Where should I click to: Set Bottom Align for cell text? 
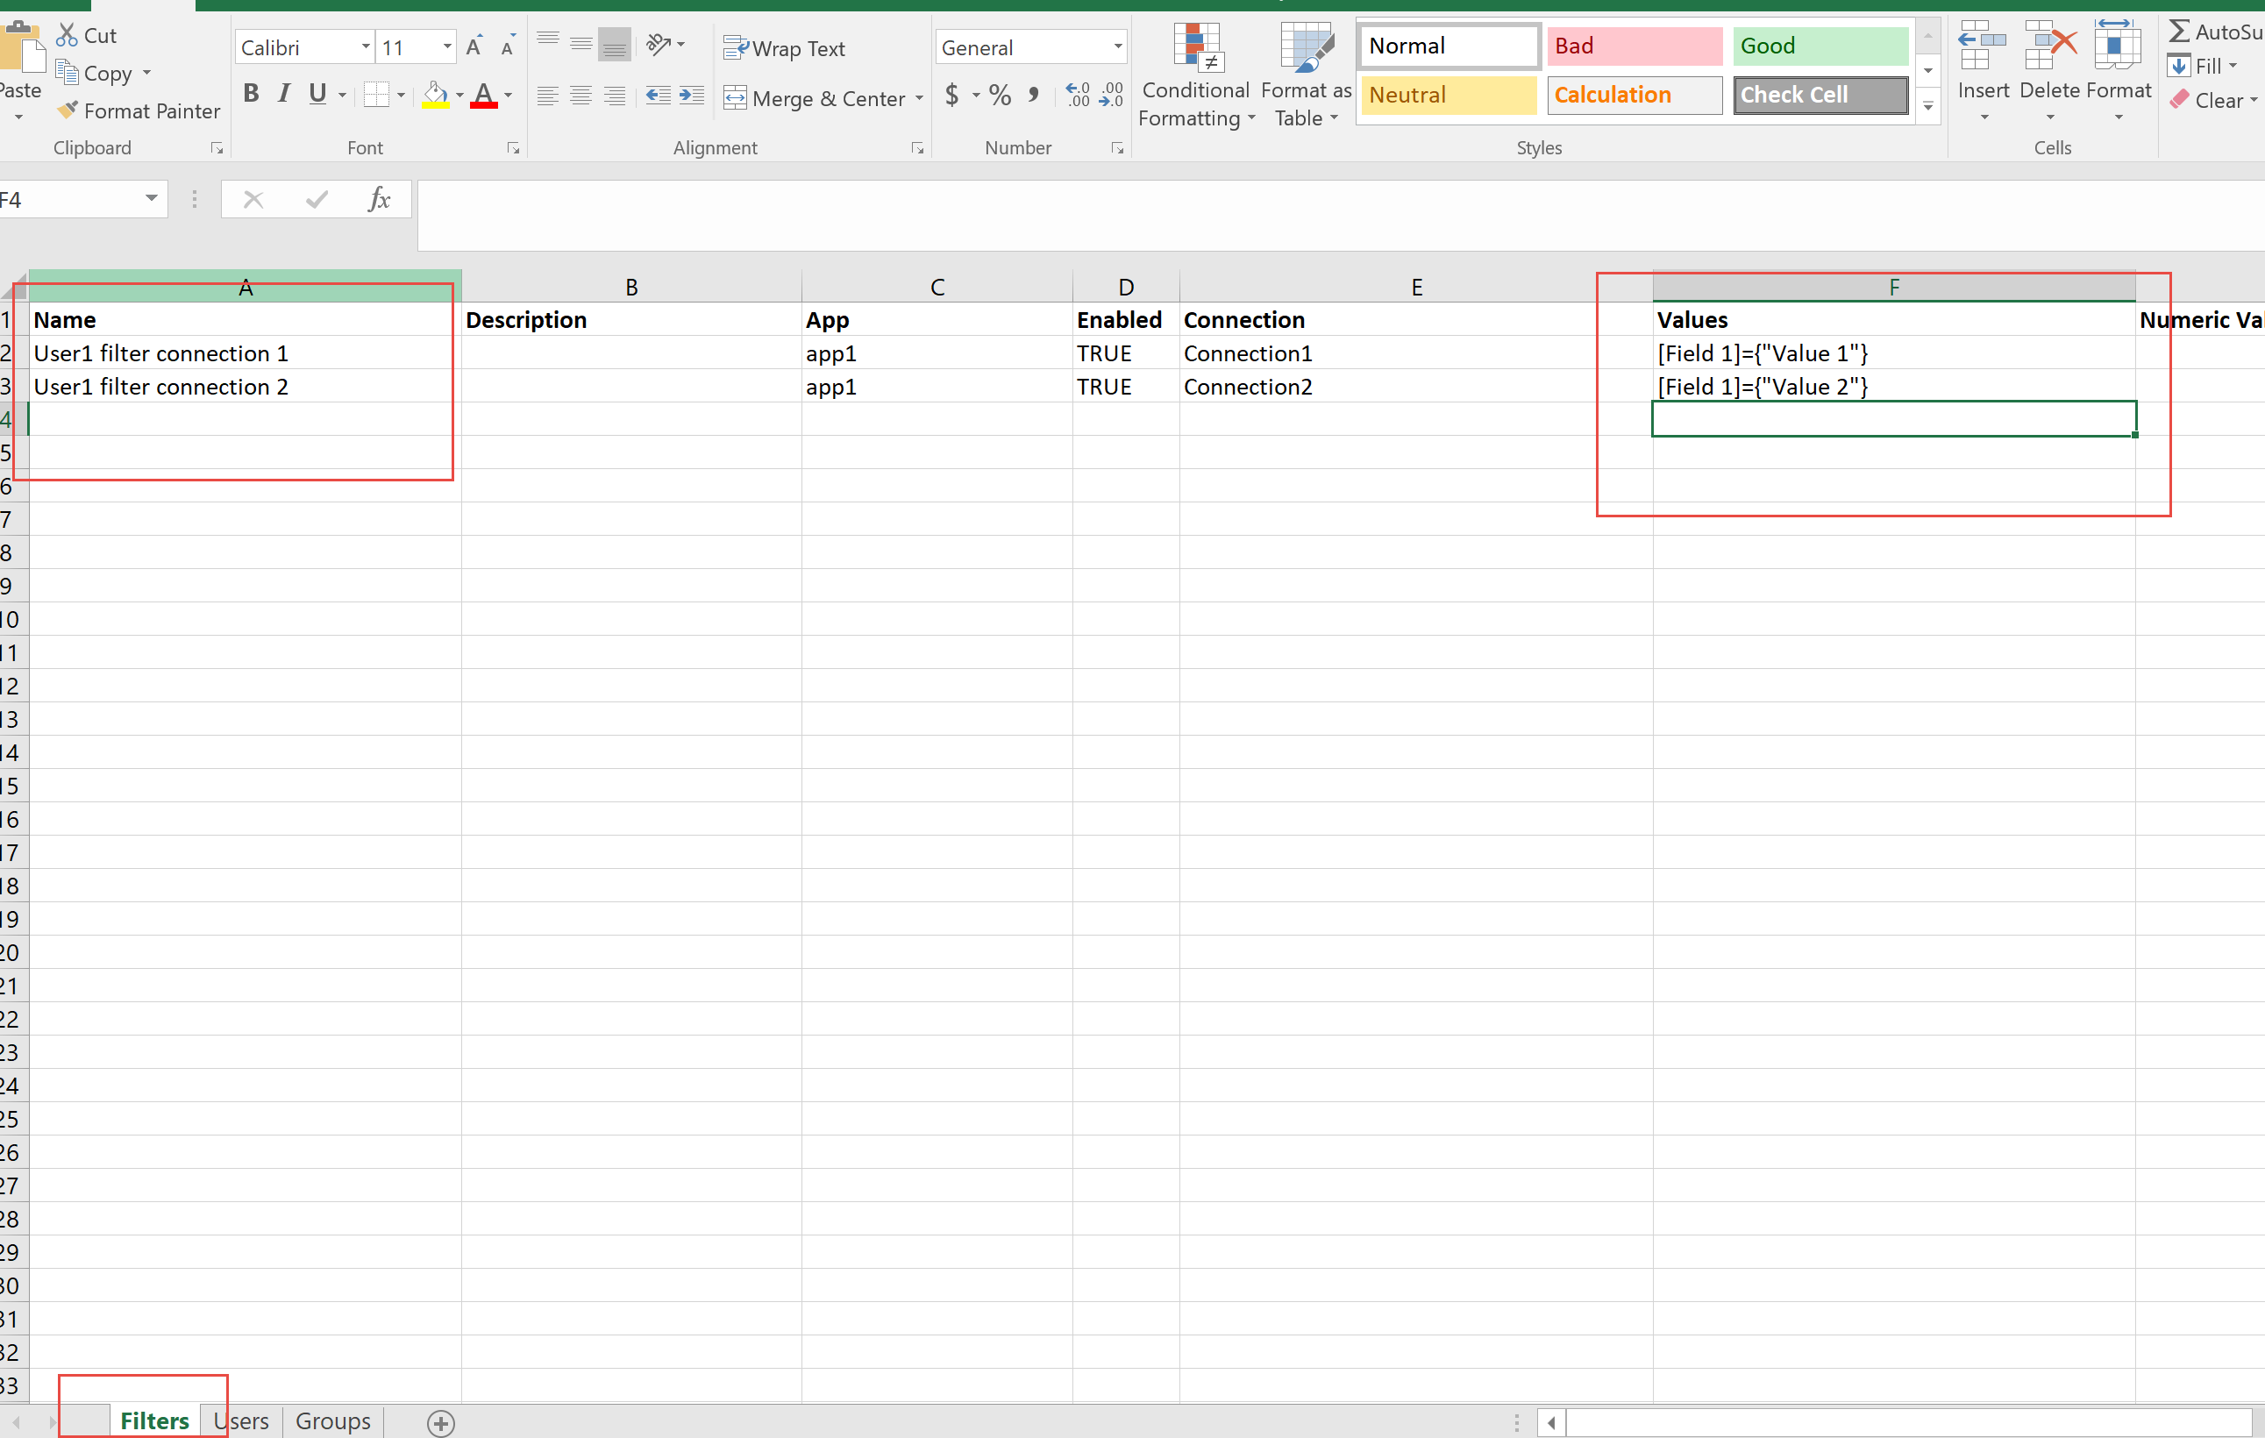(614, 43)
